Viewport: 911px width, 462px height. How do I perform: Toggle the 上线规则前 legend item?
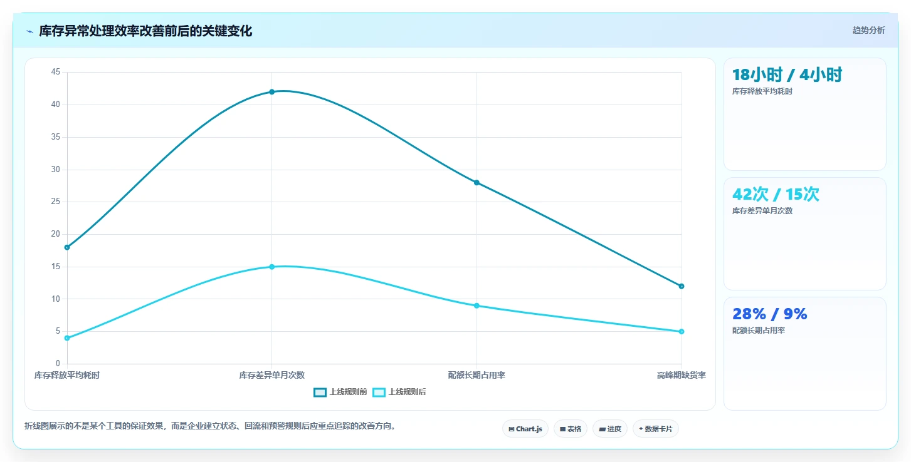(x=340, y=392)
